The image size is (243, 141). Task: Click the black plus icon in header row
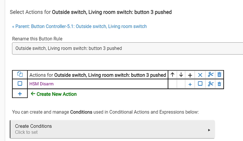pos(190,75)
